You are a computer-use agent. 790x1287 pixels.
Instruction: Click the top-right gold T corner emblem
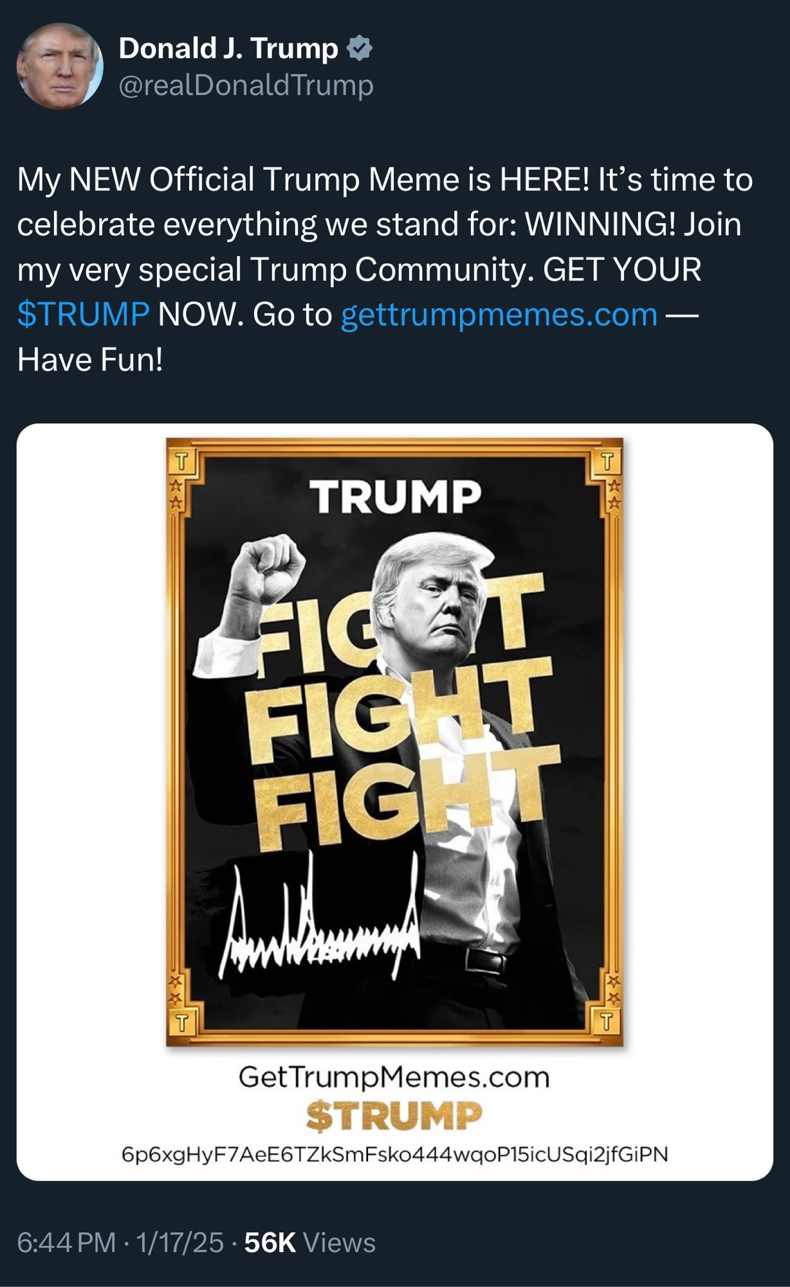click(607, 461)
